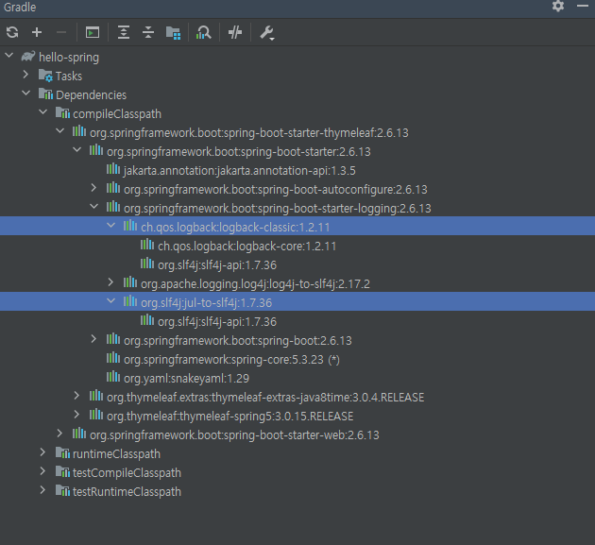Viewport: 595px width, 545px height.
Task: Click library icon beside jakarta.annotation-api
Action: [x=112, y=169]
